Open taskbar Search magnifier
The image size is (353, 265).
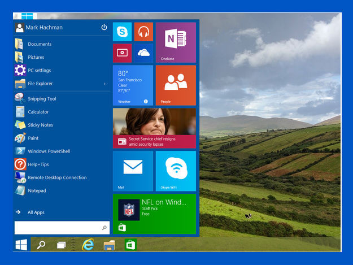[41, 245]
